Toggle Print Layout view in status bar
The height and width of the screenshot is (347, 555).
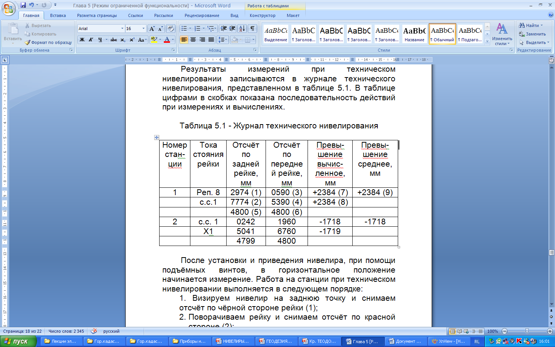[452, 331]
